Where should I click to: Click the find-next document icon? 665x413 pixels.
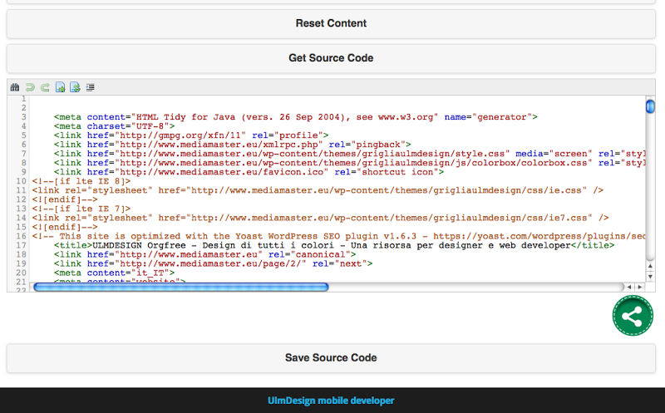60,86
